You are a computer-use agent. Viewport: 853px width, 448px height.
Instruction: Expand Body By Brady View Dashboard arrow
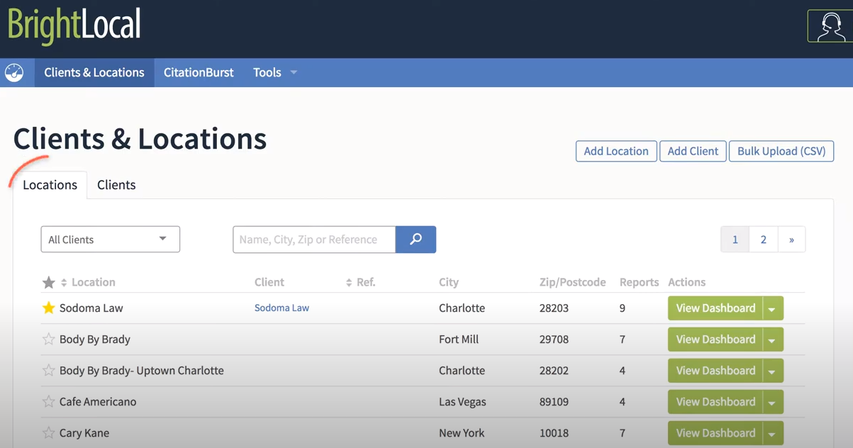[x=772, y=340]
